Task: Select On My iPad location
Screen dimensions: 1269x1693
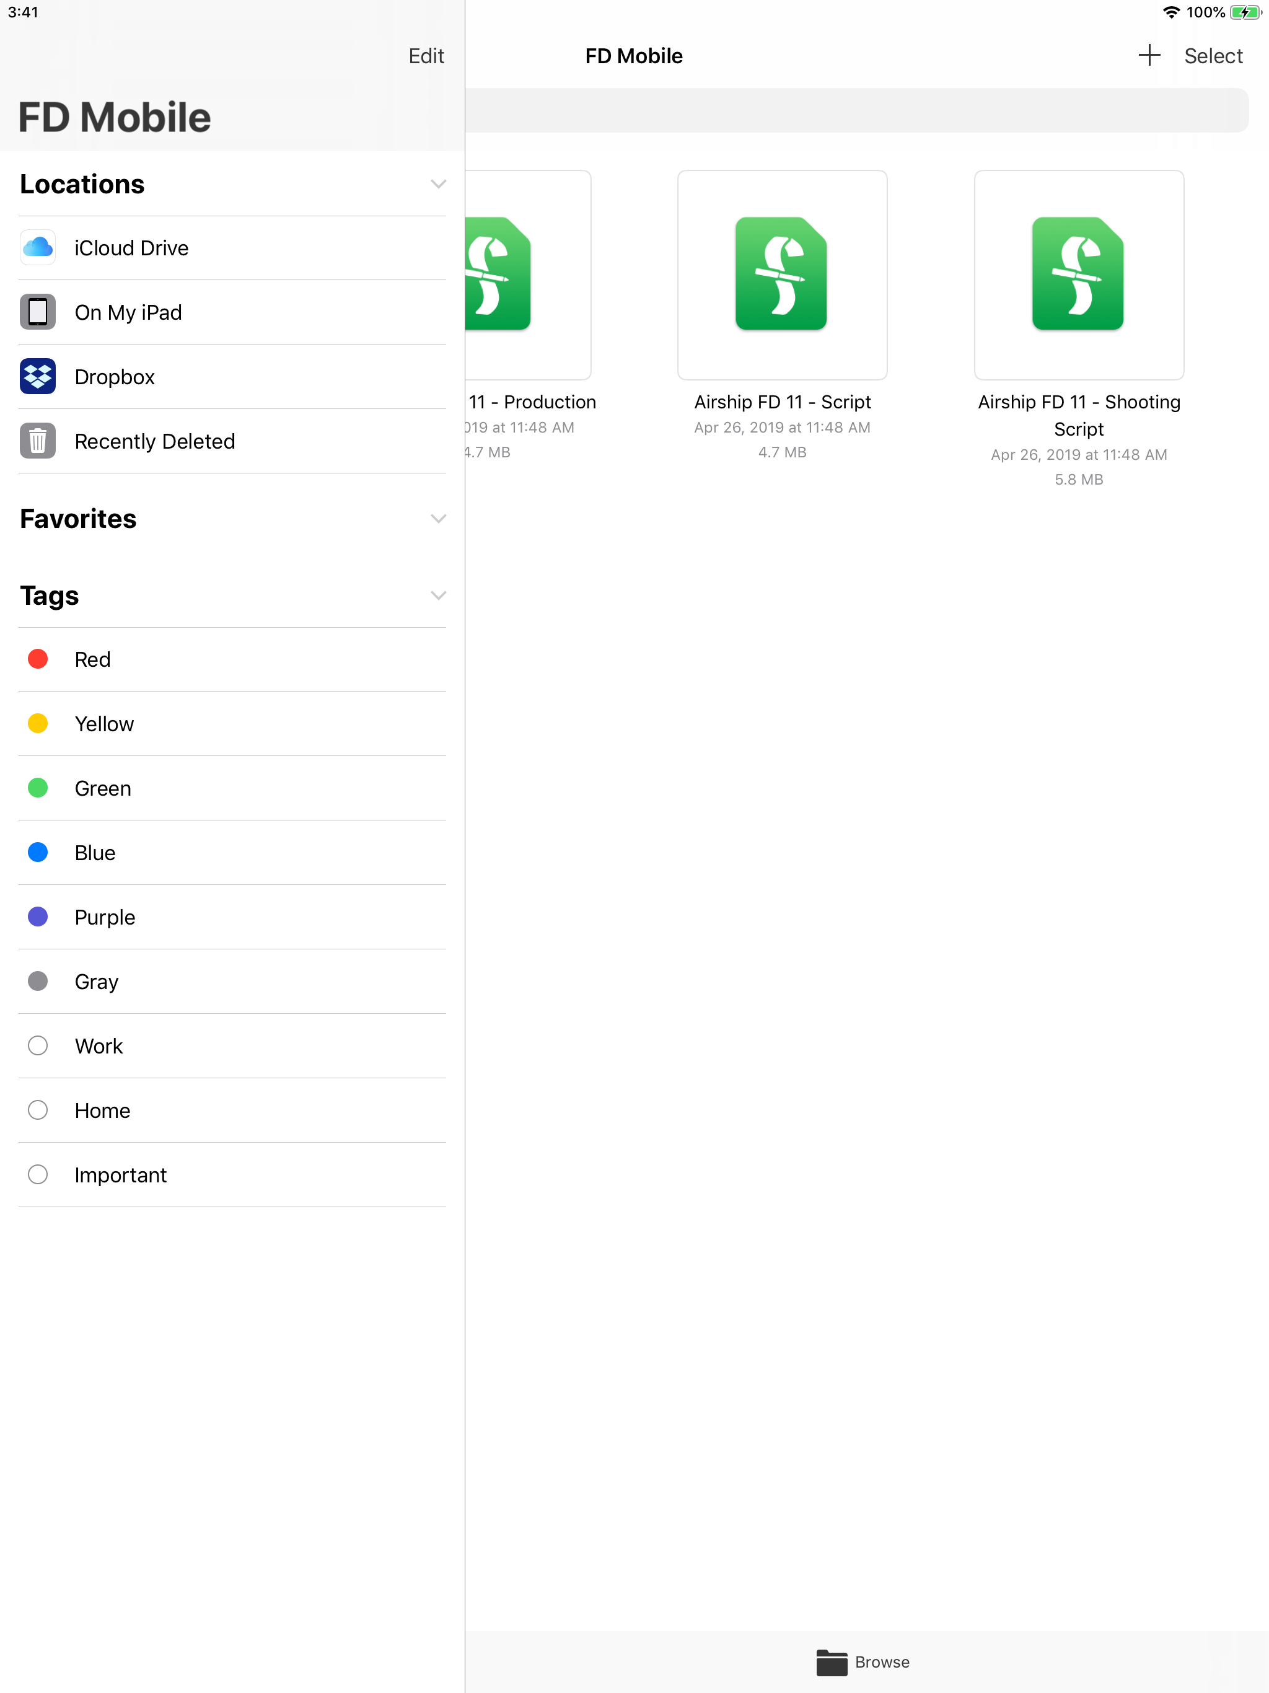Action: pos(128,312)
